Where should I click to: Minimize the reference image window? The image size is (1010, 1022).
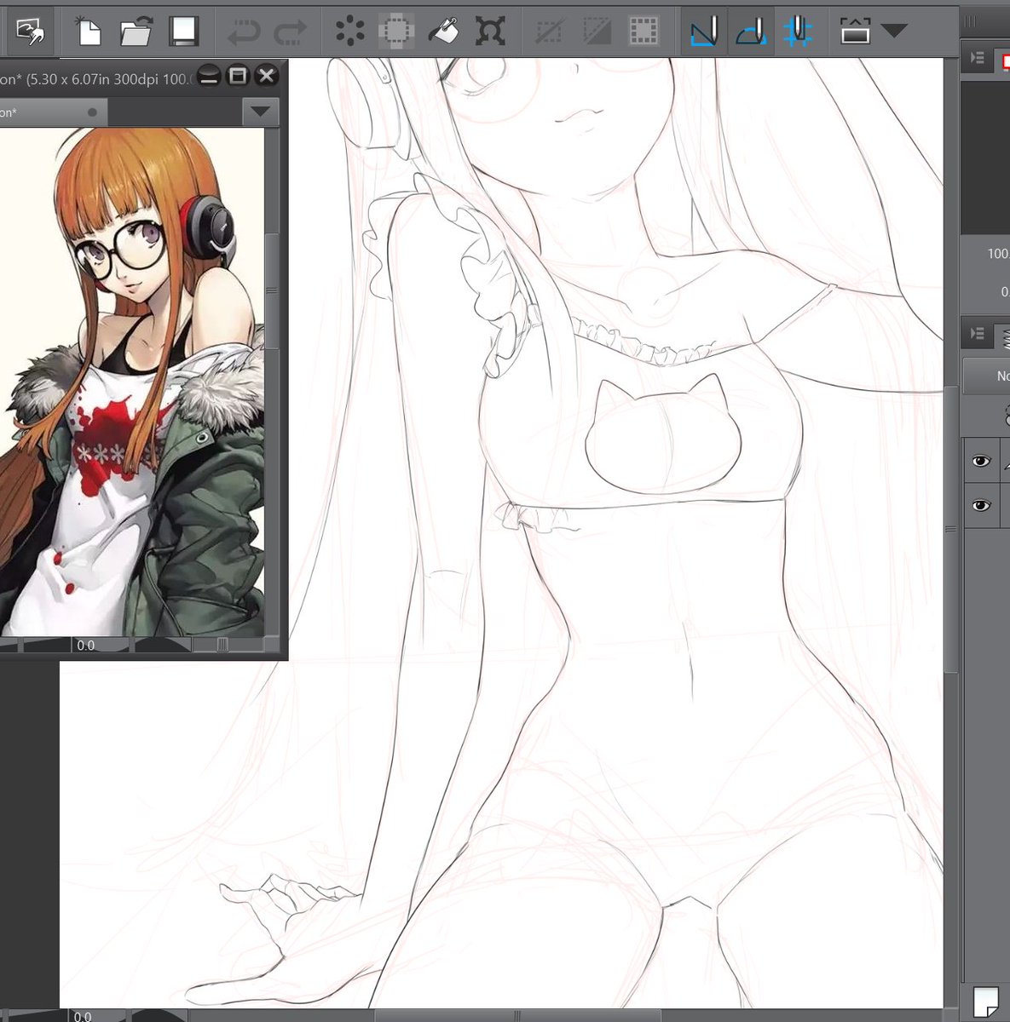click(210, 76)
